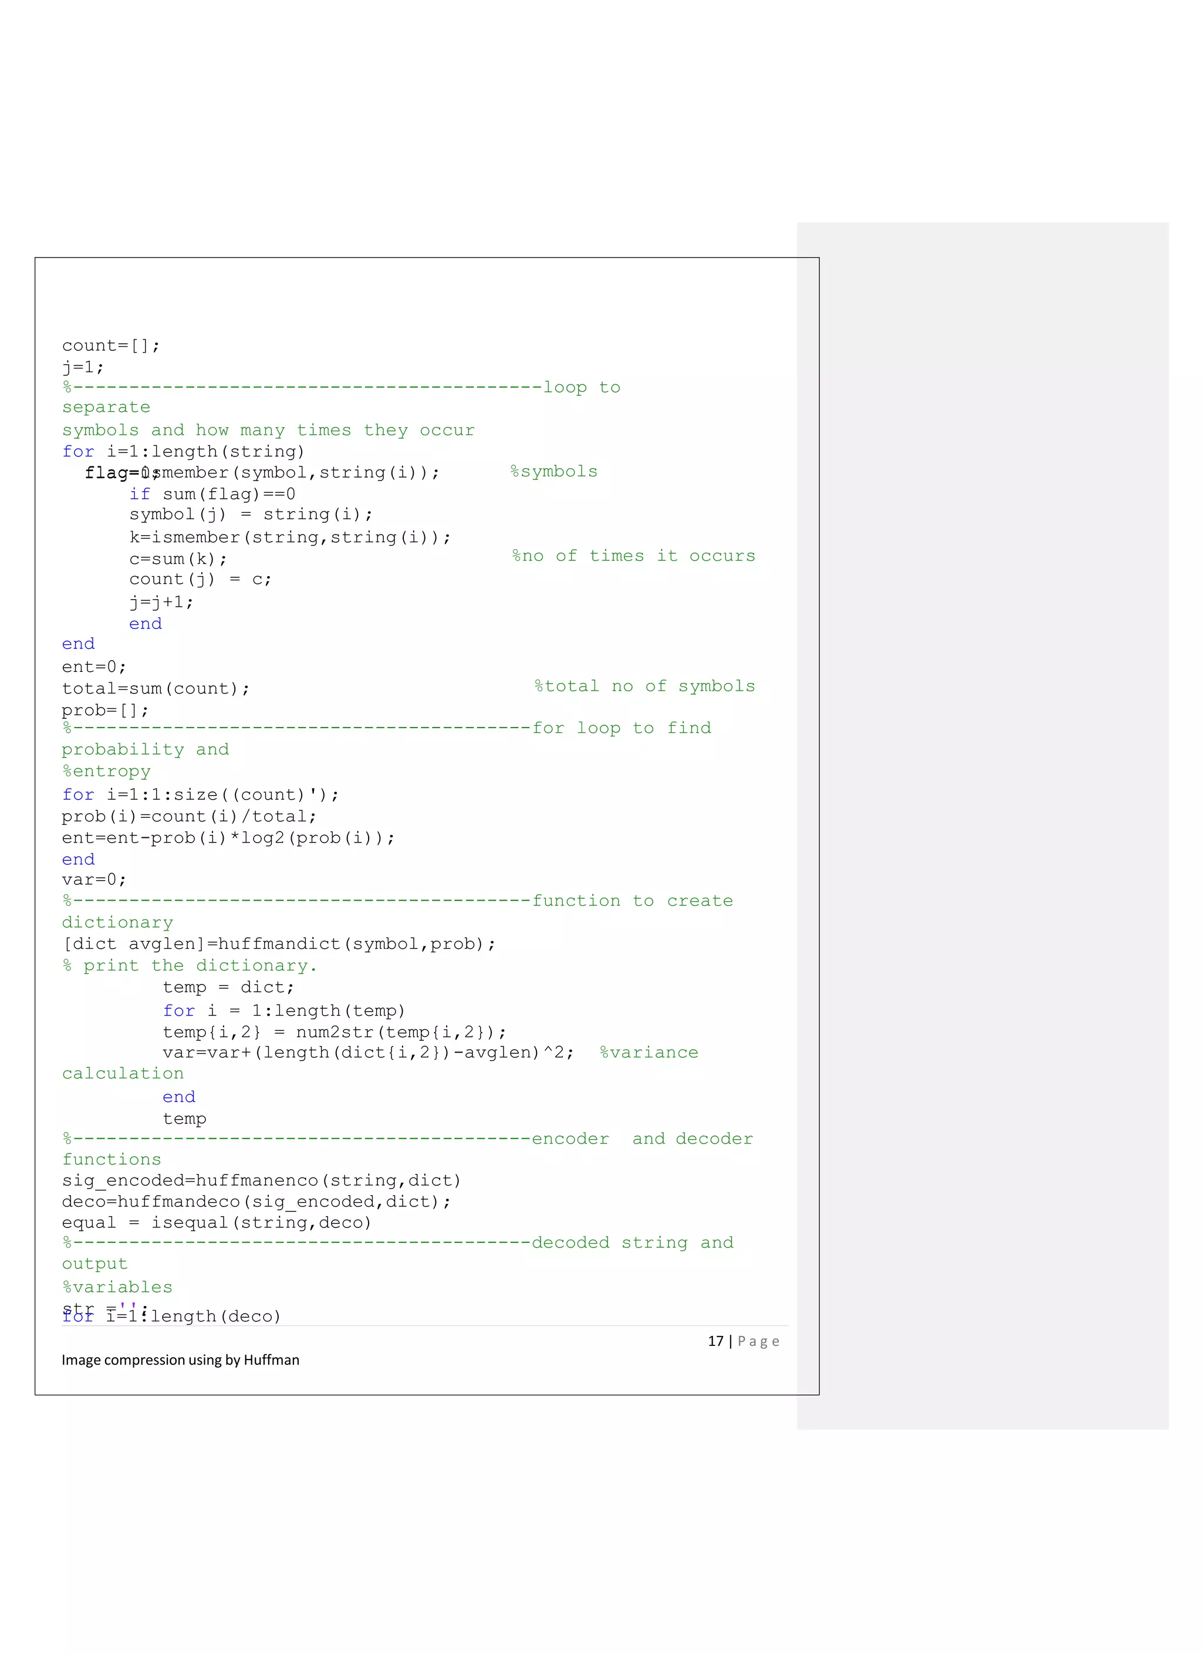Click the line '[dict avglen]=huffmandict(symbol,prob);'
The width and height of the screenshot is (1202, 1654).
279,945
